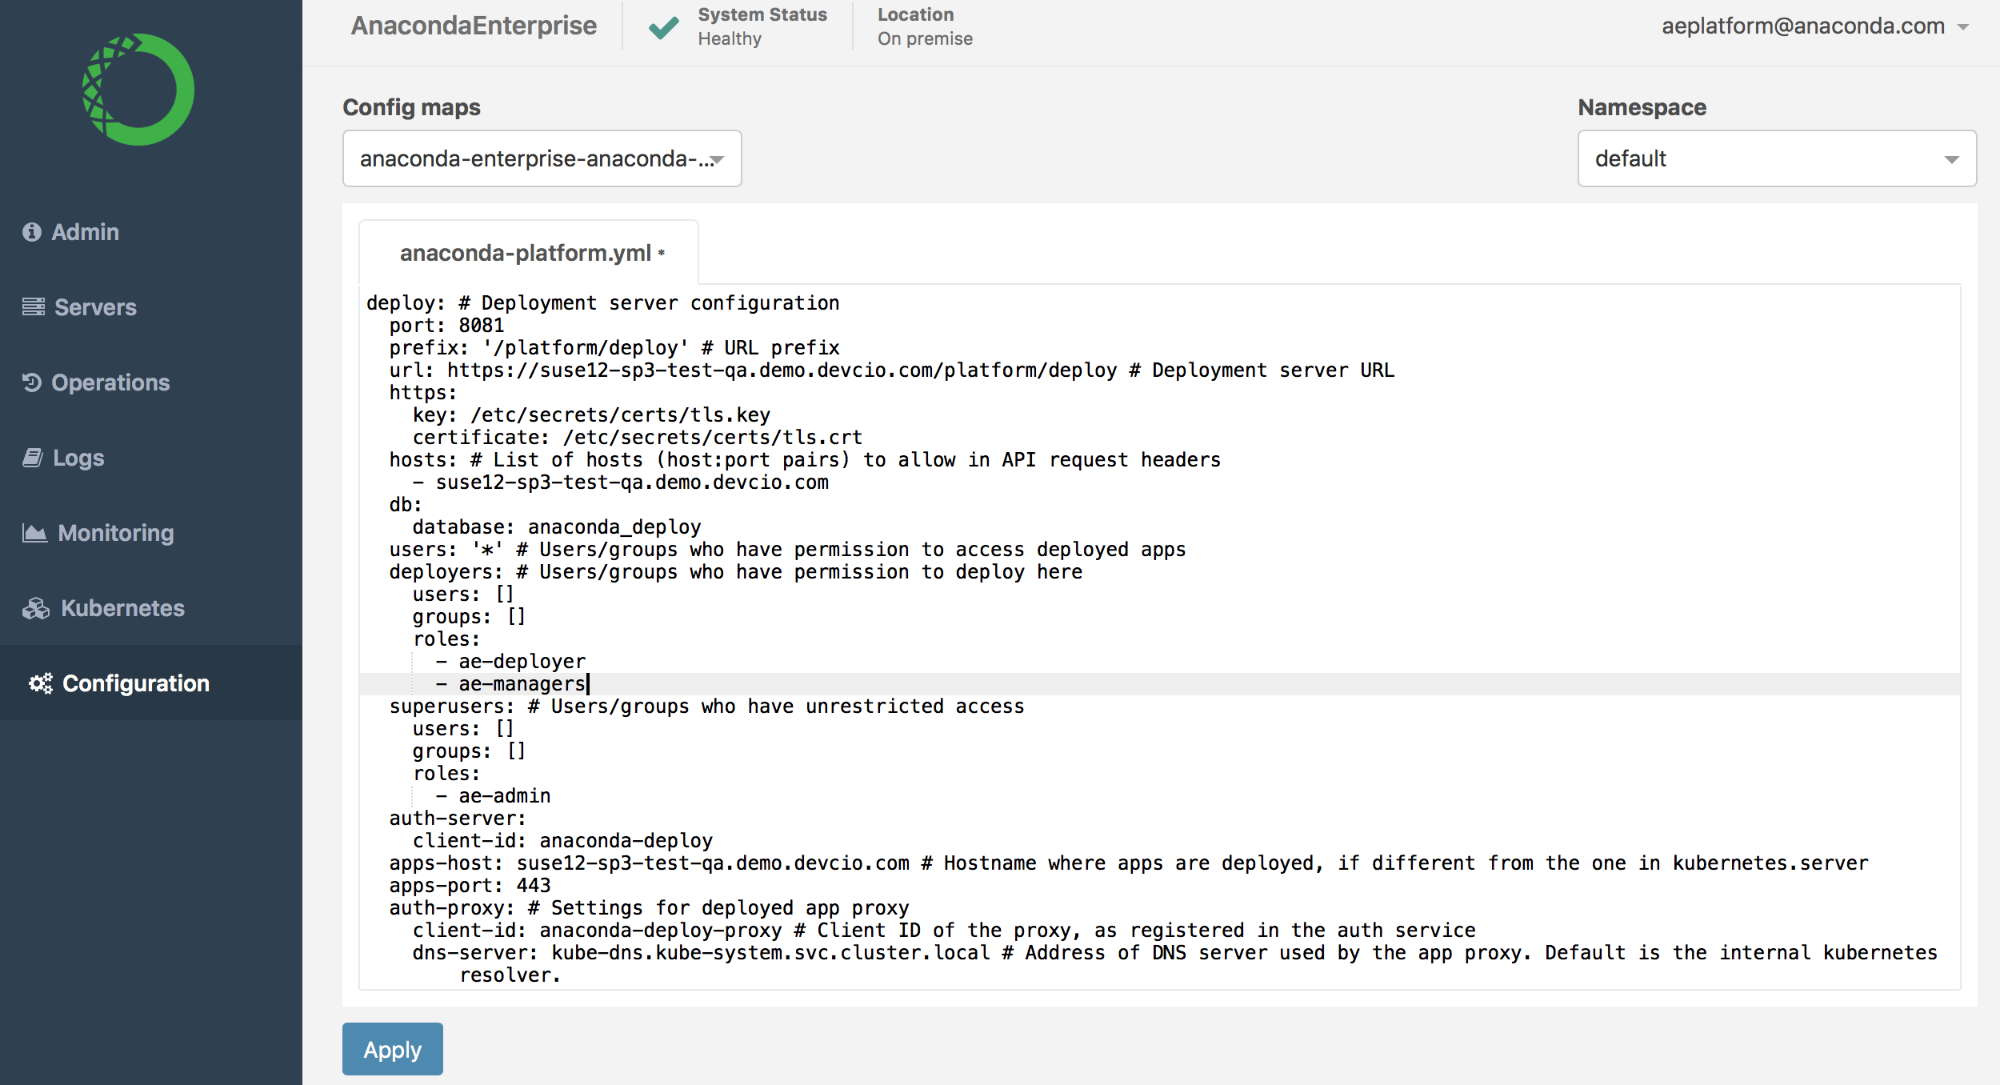The width and height of the screenshot is (2000, 1085).
Task: Click the 'certificate: /etc/secrets/certs/tls.crt' line
Action: click(638, 438)
